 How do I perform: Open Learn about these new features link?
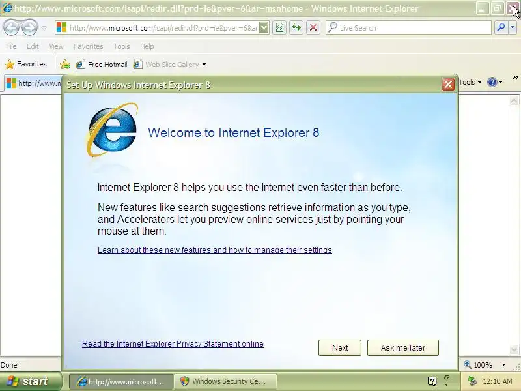(215, 250)
